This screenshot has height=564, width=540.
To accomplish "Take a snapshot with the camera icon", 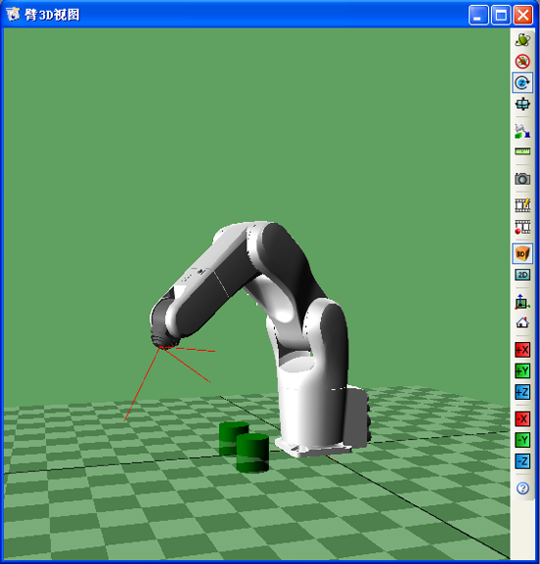I will coord(522,179).
